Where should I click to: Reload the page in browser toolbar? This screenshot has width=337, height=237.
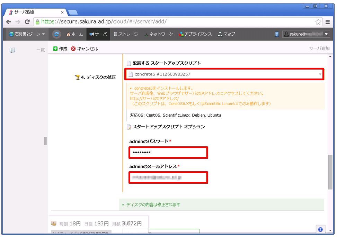[x=27, y=22]
